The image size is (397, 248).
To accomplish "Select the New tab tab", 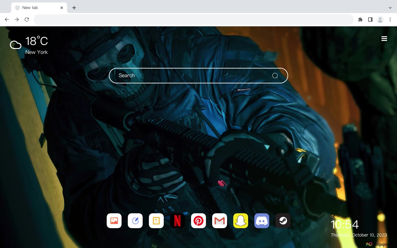I will (39, 8).
